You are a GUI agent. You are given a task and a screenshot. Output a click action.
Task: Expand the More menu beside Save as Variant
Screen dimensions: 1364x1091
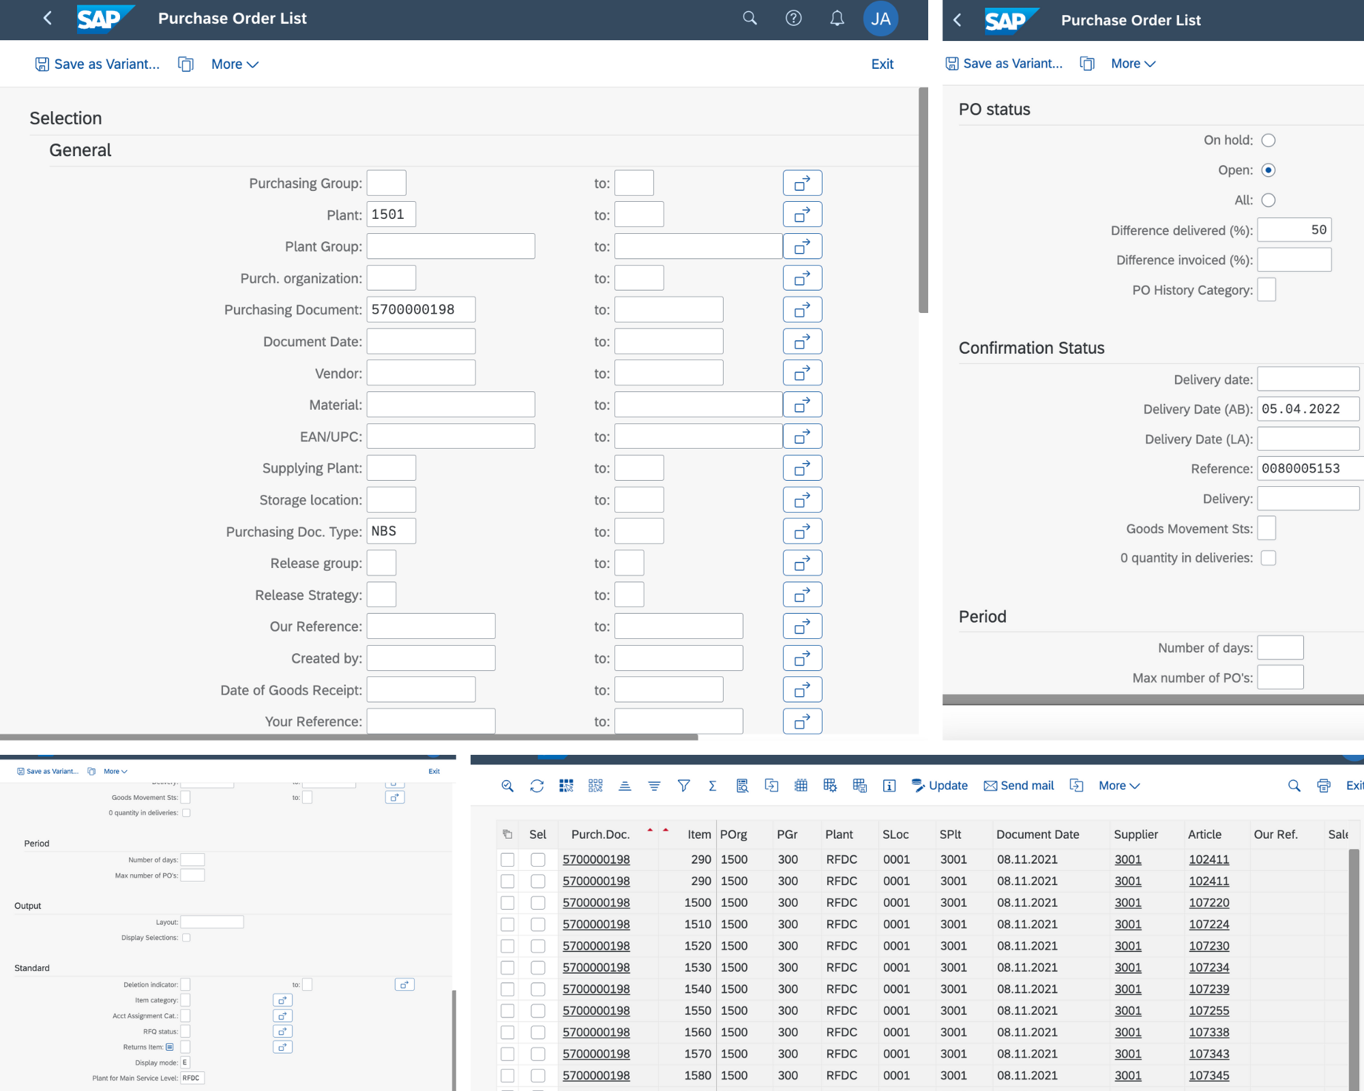(235, 64)
